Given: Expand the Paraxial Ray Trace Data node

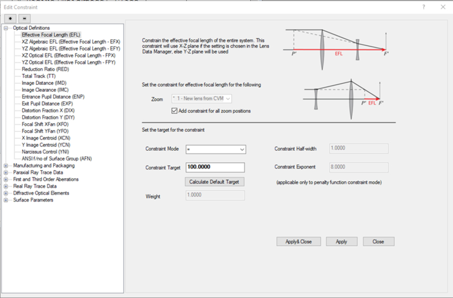Looking at the screenshot, I should click(6, 173).
